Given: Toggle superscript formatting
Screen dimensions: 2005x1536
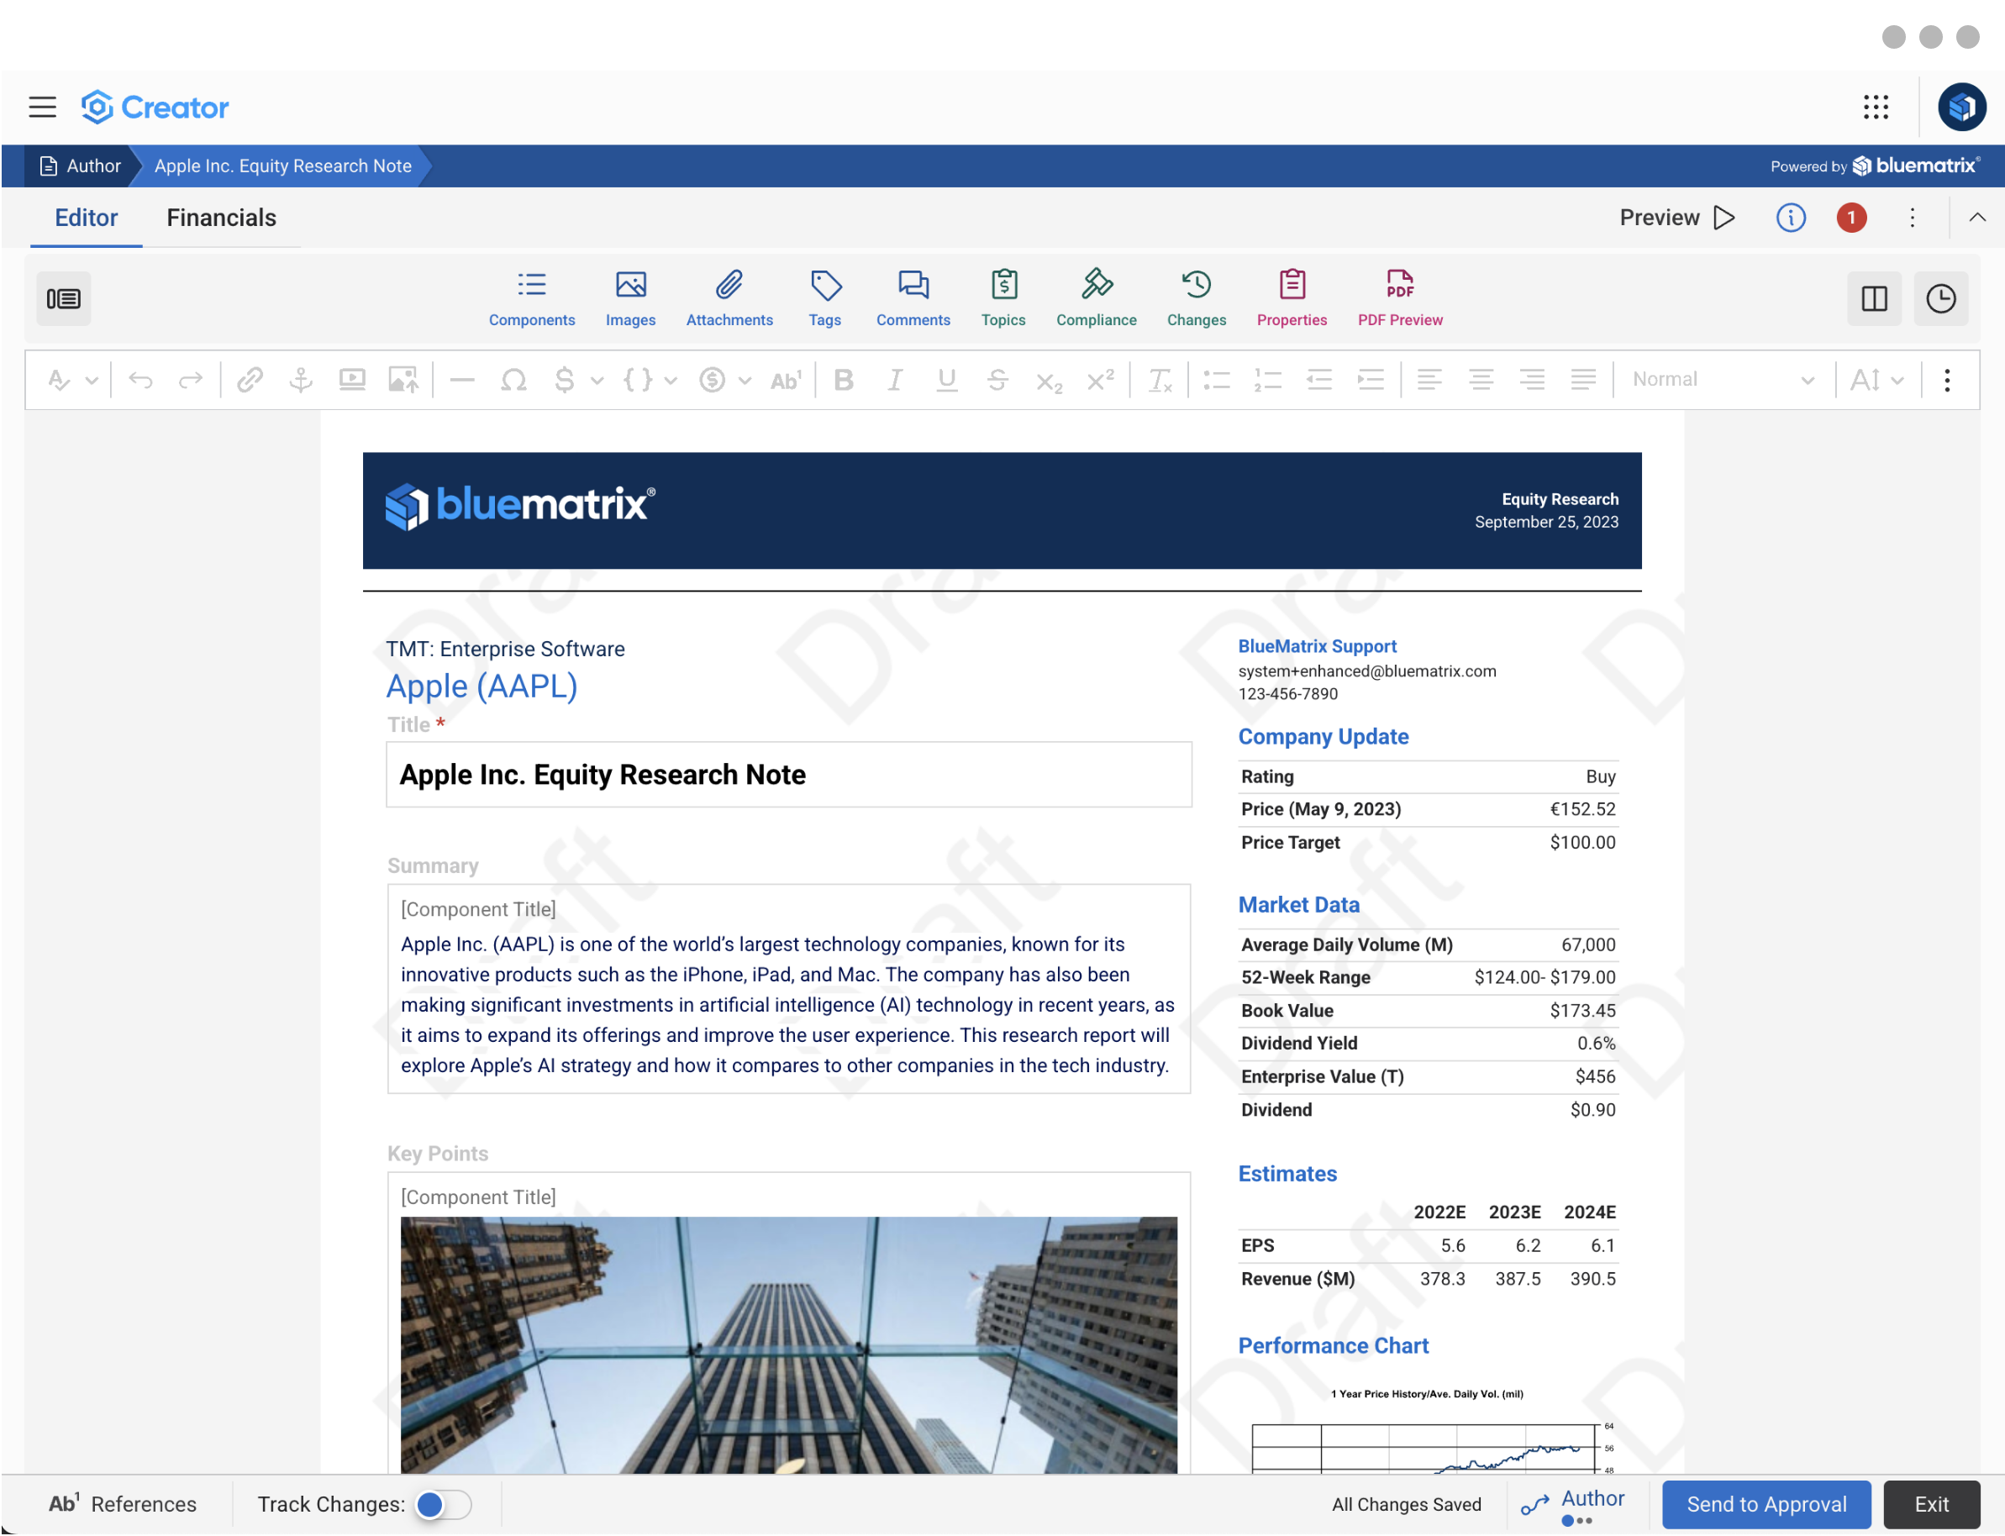Looking at the screenshot, I should click(1100, 380).
